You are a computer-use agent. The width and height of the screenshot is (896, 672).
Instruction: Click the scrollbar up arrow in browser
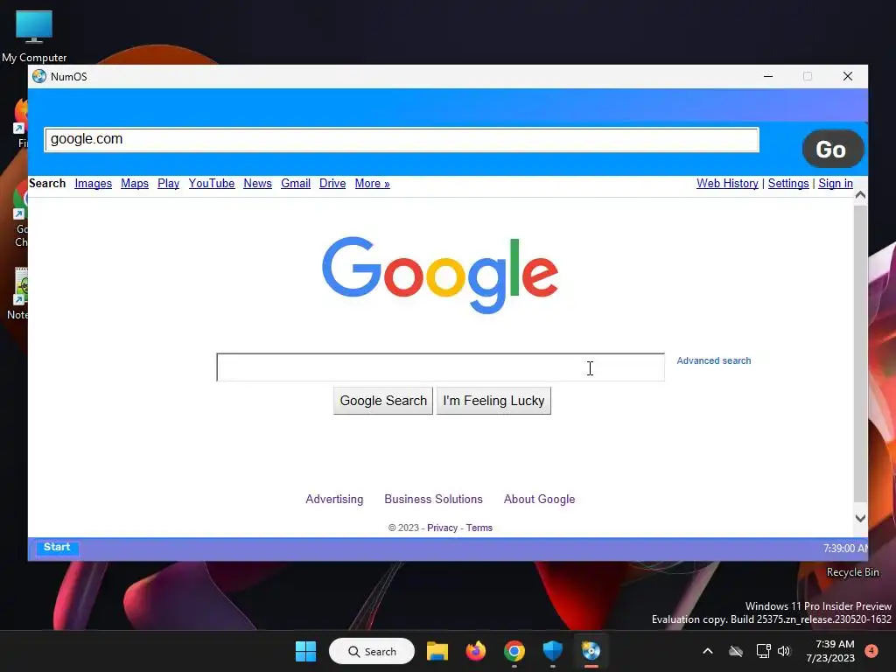coord(860,195)
